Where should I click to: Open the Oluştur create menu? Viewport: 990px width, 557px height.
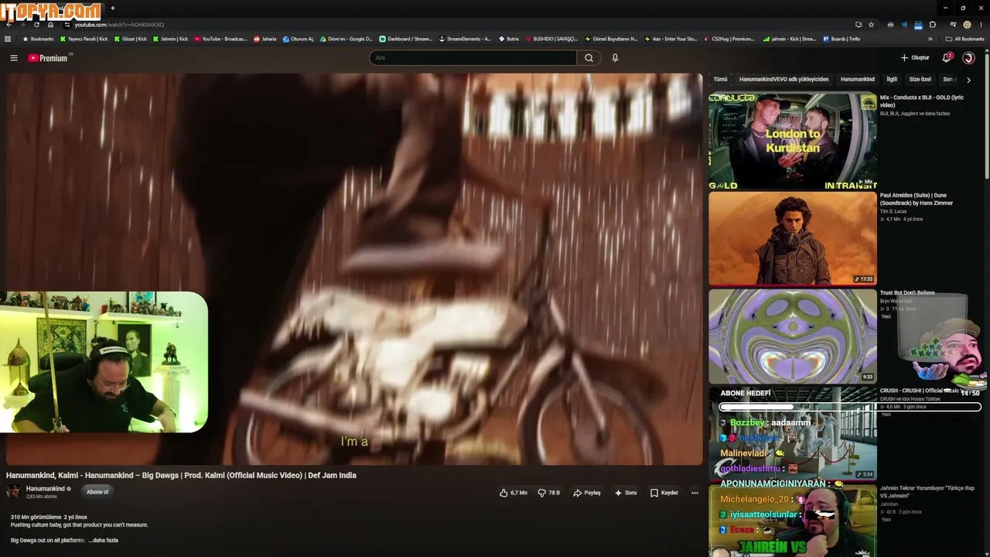[x=915, y=58]
